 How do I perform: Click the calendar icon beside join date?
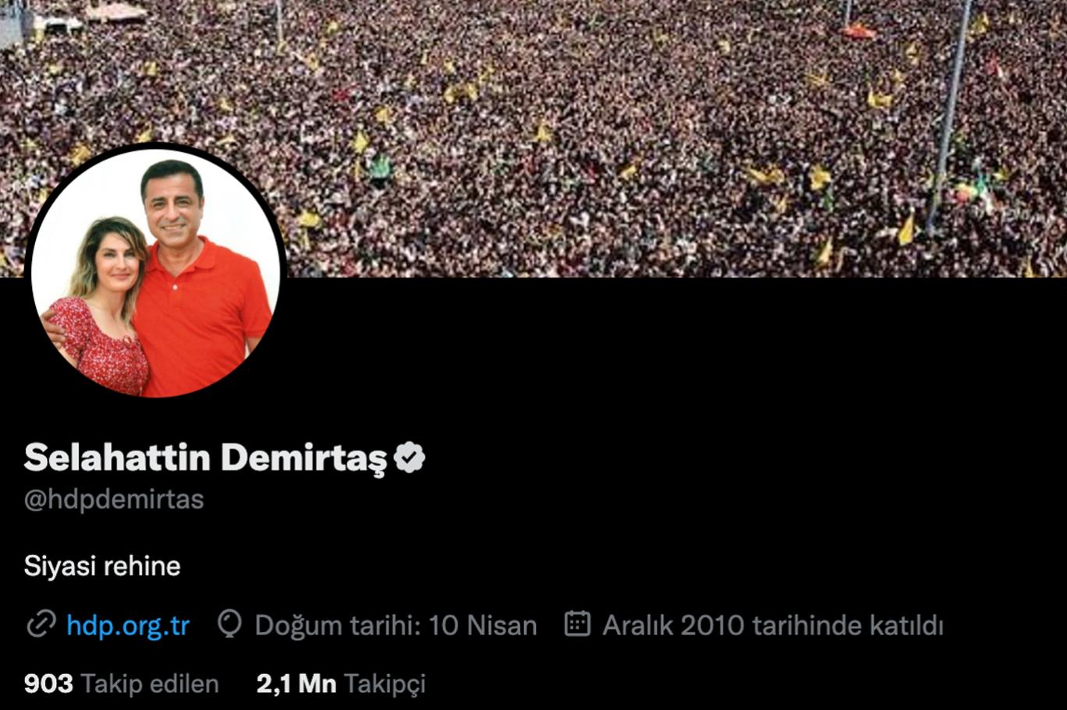click(x=577, y=624)
